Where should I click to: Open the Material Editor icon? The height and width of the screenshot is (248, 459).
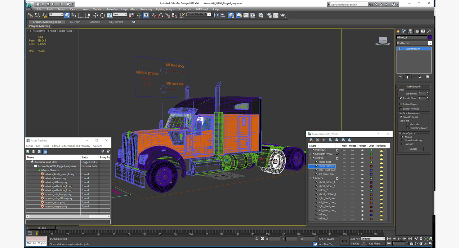pos(261,15)
